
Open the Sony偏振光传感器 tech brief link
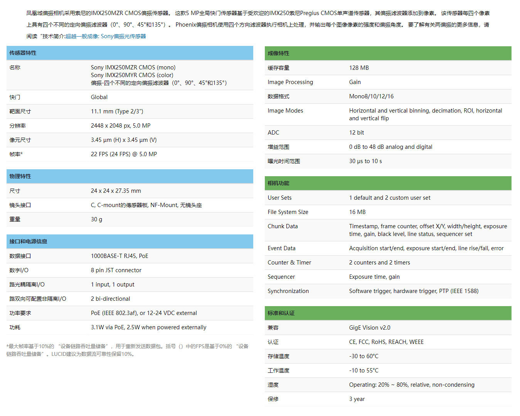106,36
